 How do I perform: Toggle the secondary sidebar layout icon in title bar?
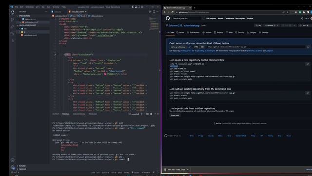(x=139, y=7)
